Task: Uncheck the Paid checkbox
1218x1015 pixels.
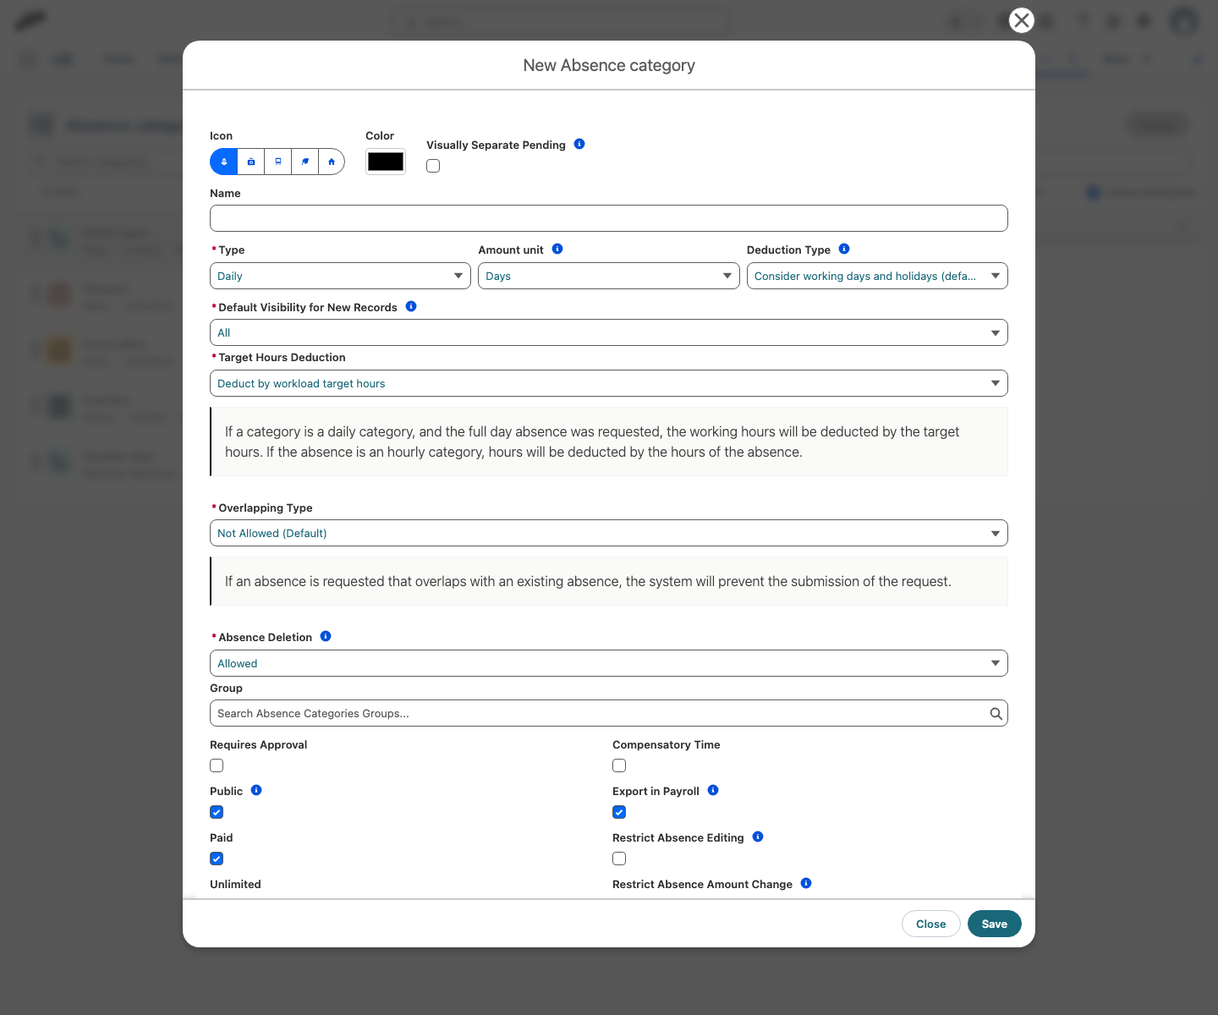Action: click(217, 859)
